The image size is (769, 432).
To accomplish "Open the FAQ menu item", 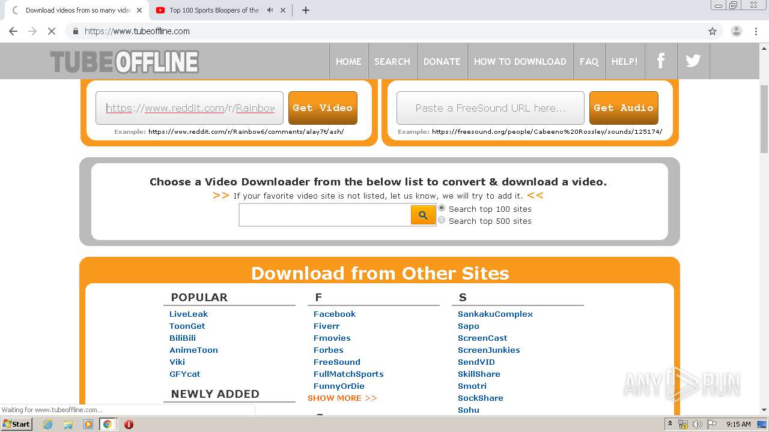I will 589,61.
